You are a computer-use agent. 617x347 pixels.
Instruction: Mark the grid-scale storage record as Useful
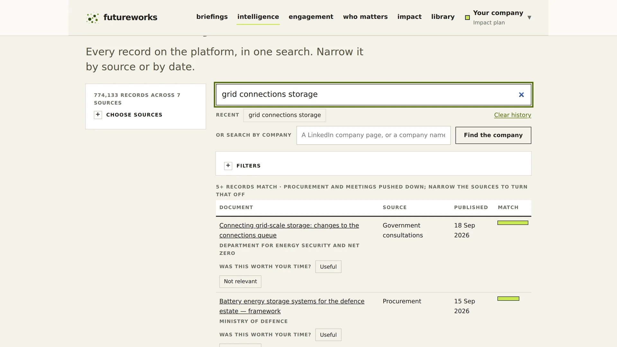pyautogui.click(x=328, y=267)
